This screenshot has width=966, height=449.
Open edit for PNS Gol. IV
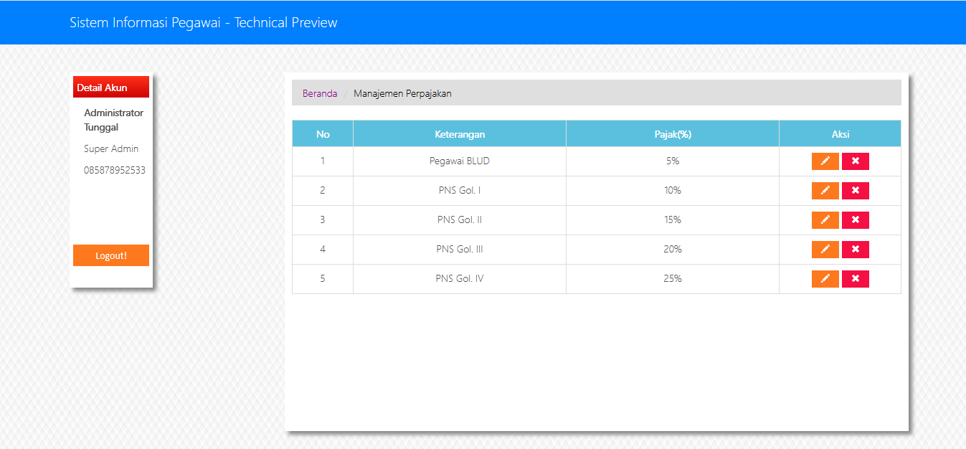(825, 279)
